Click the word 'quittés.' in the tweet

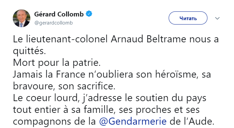(29, 51)
